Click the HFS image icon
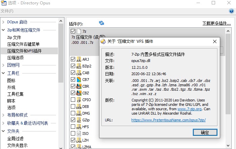This screenshot has height=149, width=236. pyautogui.click(x=79, y=127)
